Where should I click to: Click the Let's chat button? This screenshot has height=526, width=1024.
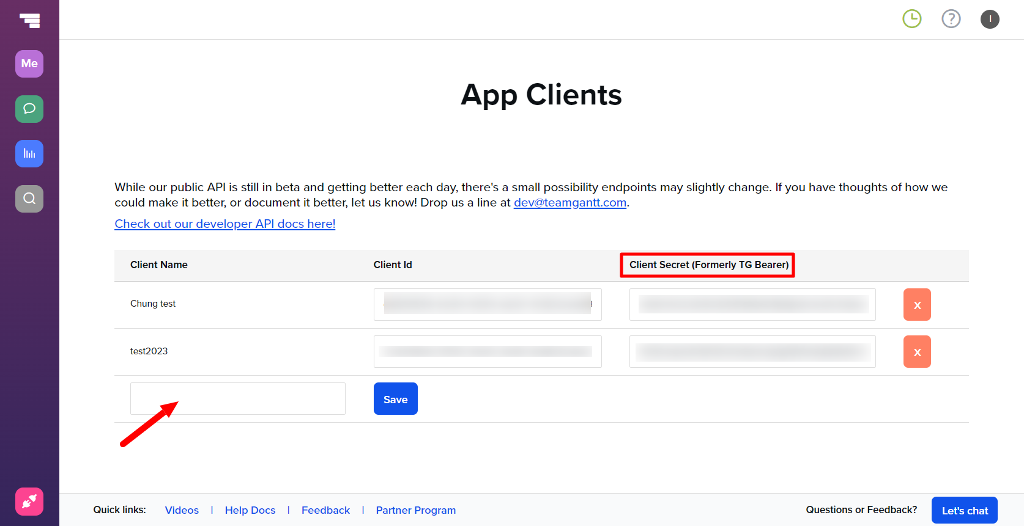[x=965, y=511]
